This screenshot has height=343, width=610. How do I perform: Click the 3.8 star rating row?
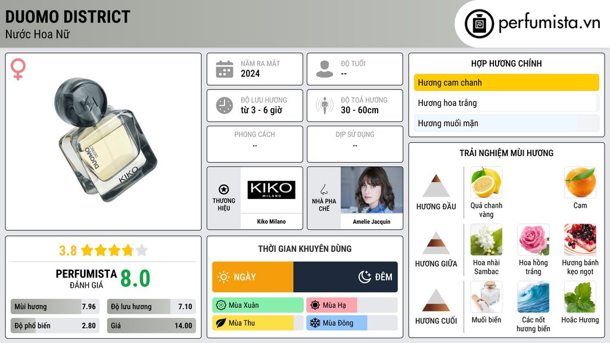[103, 251]
